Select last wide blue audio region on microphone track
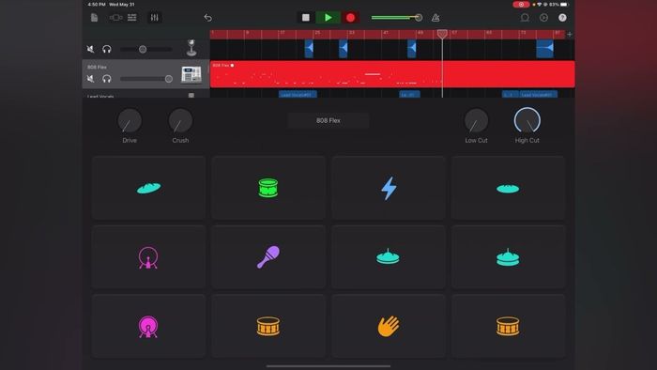The height and width of the screenshot is (370, 657). (x=544, y=48)
